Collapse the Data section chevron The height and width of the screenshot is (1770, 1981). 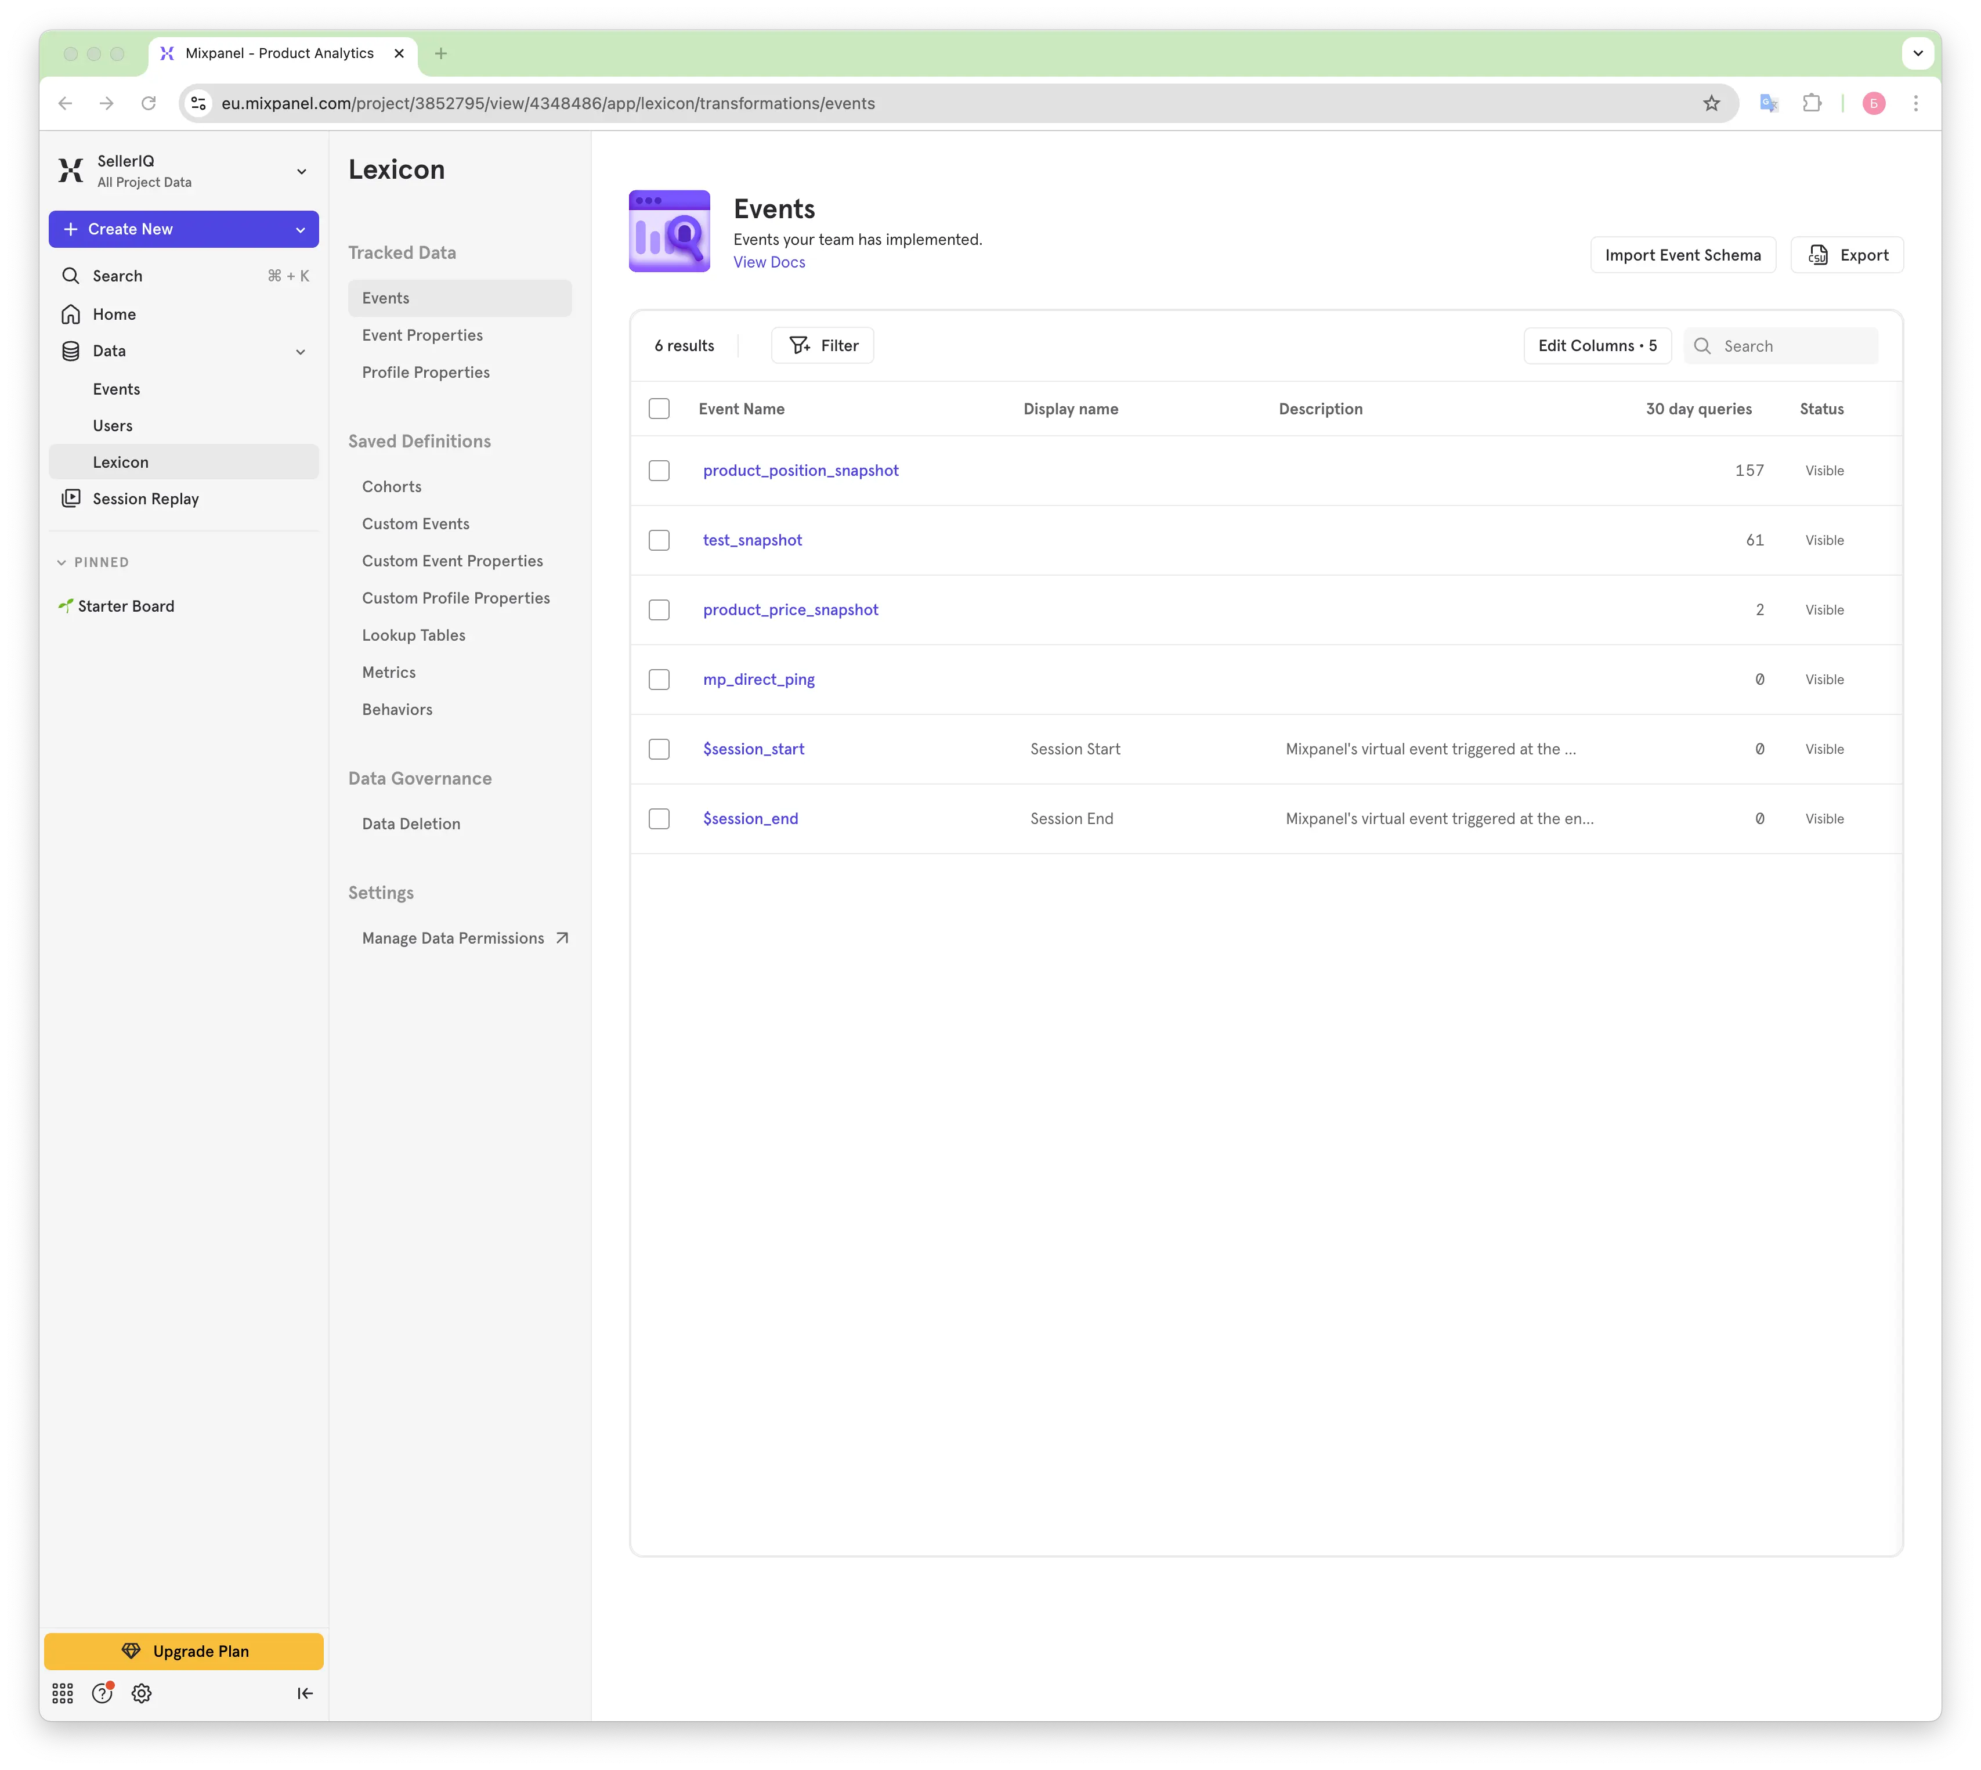click(301, 352)
